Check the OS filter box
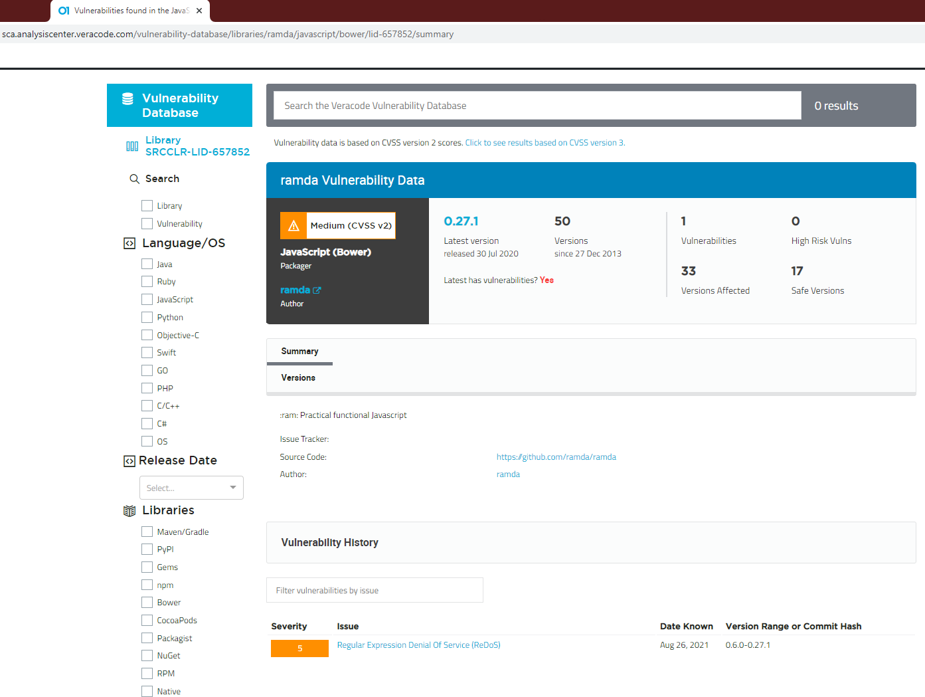The width and height of the screenshot is (925, 697). tap(147, 441)
